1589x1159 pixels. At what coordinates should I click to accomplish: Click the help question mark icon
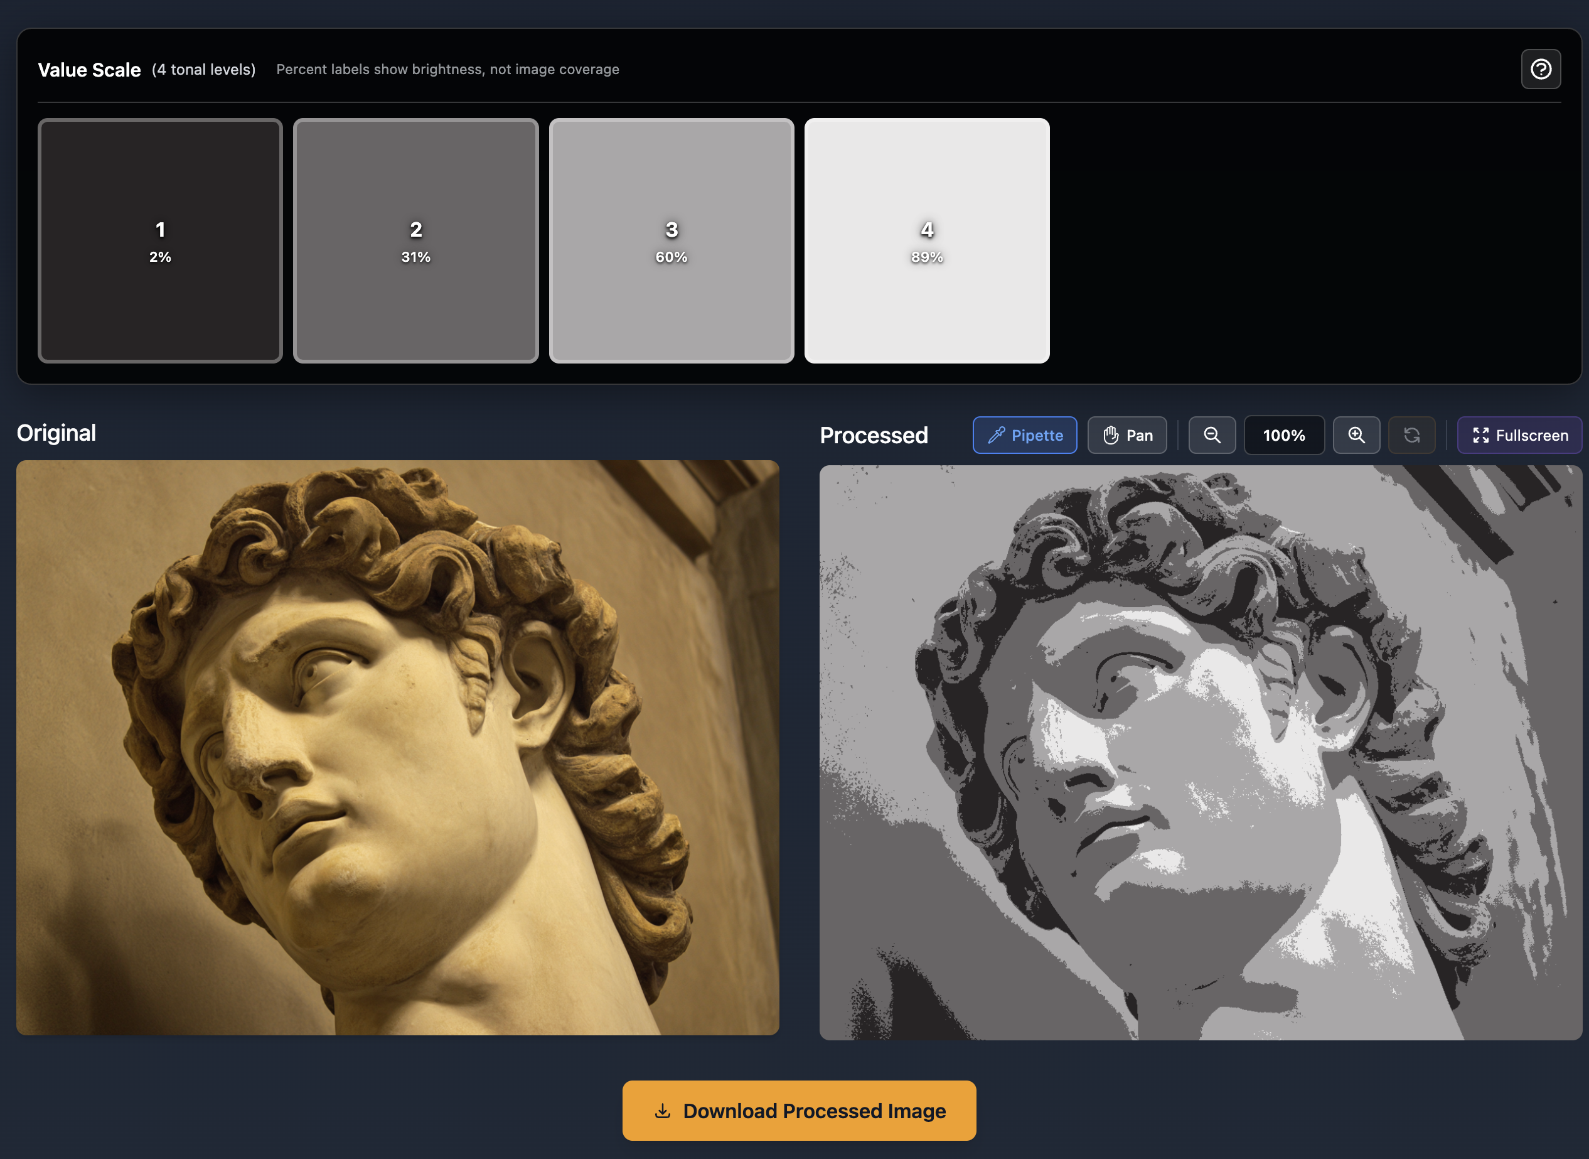coord(1540,70)
